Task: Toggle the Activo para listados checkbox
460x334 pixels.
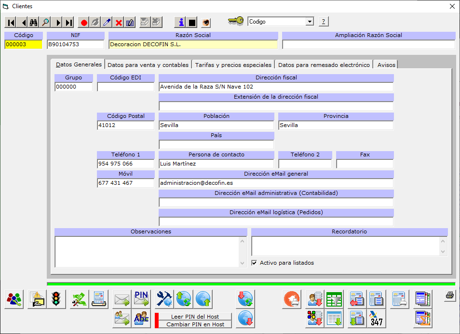Action: click(x=254, y=263)
